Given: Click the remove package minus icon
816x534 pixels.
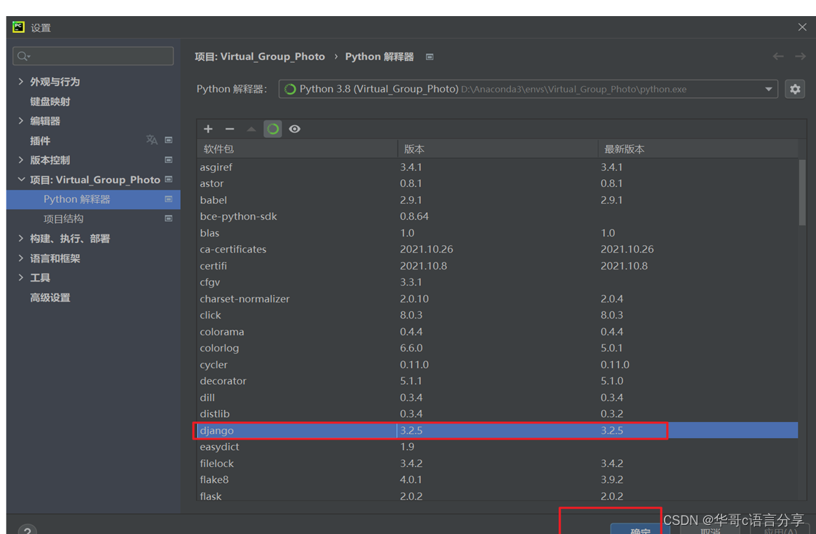Looking at the screenshot, I should click(230, 129).
